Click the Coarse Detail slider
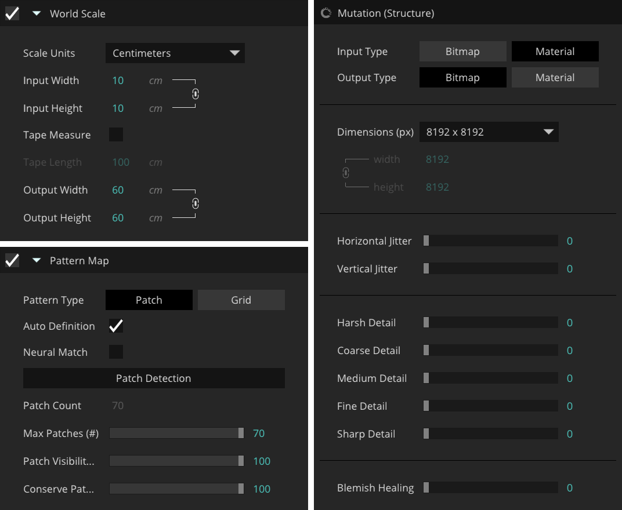 (490, 350)
